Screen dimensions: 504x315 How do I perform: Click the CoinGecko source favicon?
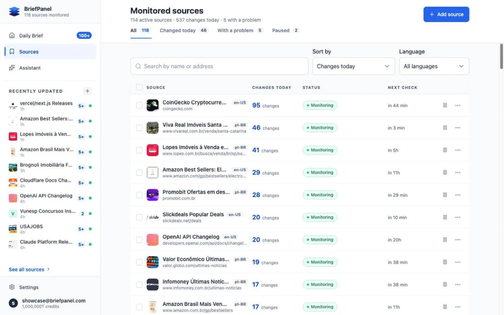[153, 105]
